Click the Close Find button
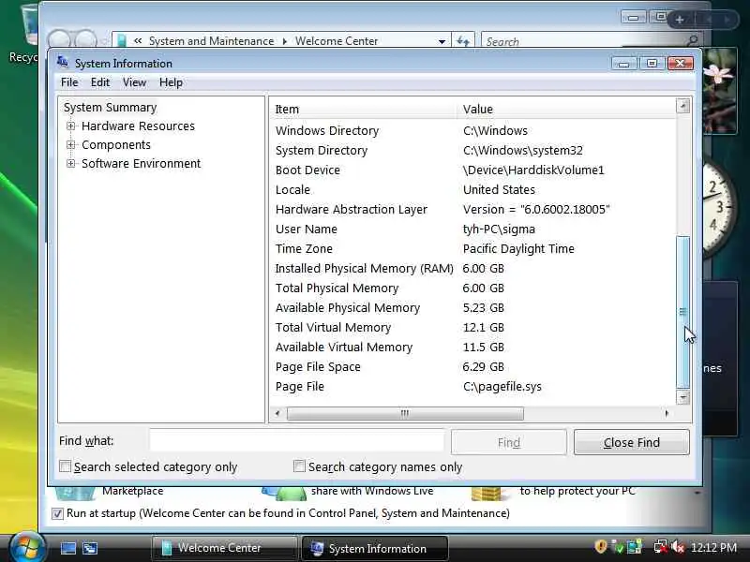 coord(631,442)
